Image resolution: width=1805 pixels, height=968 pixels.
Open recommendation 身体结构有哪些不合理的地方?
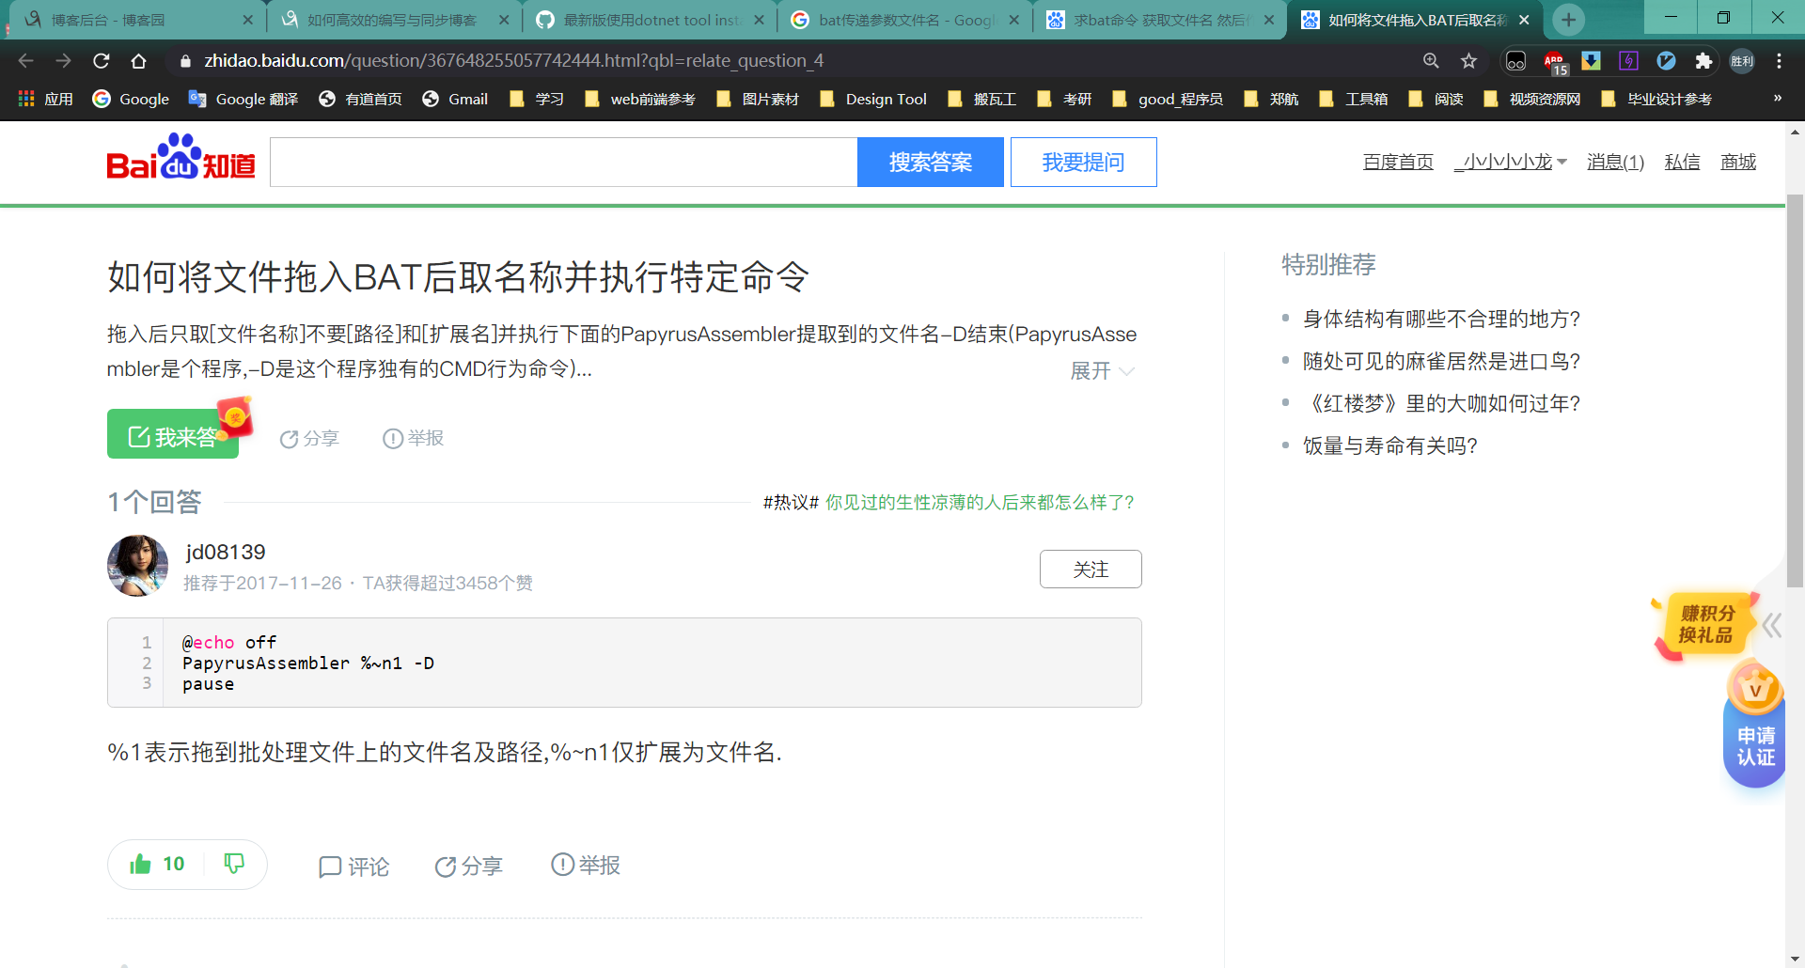pyautogui.click(x=1441, y=319)
